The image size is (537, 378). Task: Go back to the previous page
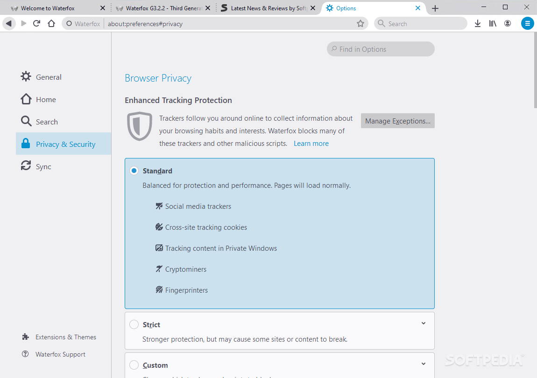(x=9, y=24)
